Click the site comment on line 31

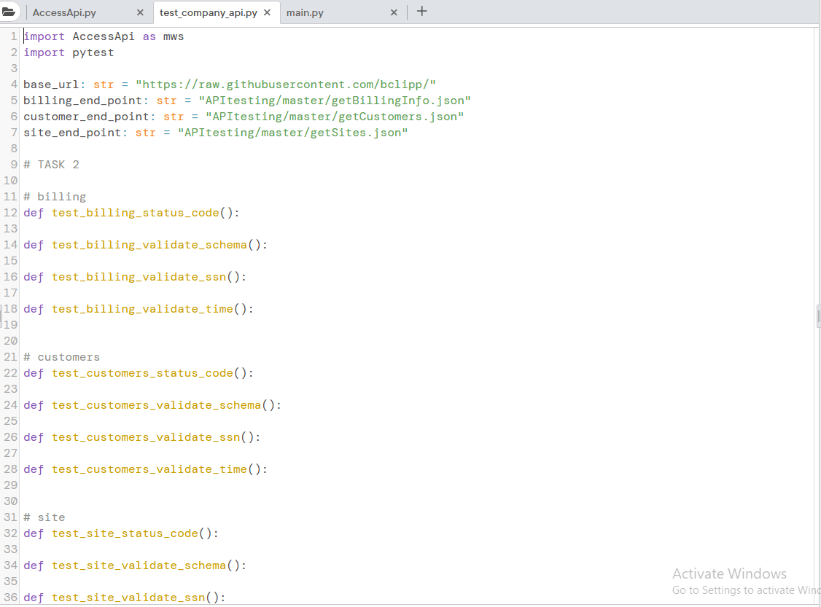click(44, 517)
